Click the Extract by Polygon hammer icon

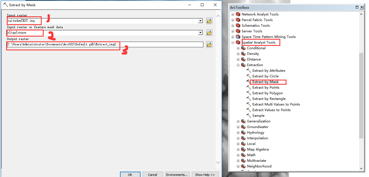(249, 93)
